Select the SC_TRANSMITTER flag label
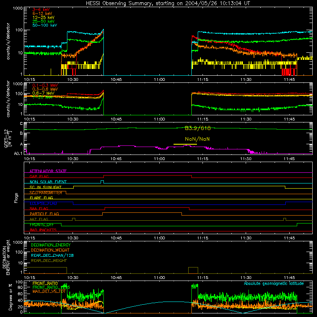The height and width of the screenshot is (317, 317). pos(46,193)
